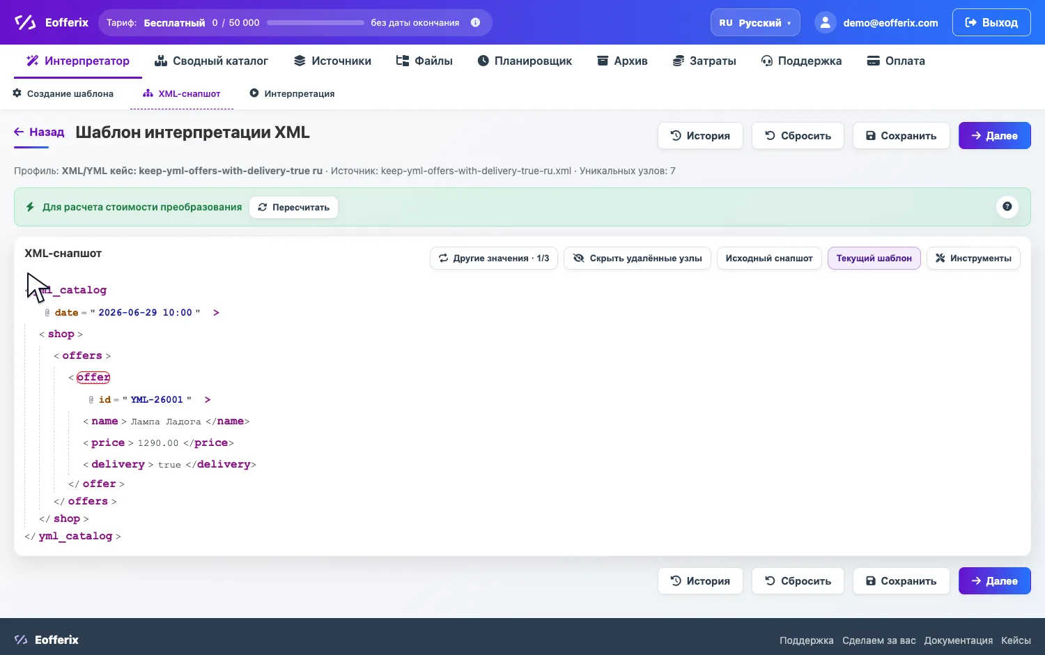This screenshot has width=1045, height=655.
Task: Open footer Документация link
Action: pos(959,640)
